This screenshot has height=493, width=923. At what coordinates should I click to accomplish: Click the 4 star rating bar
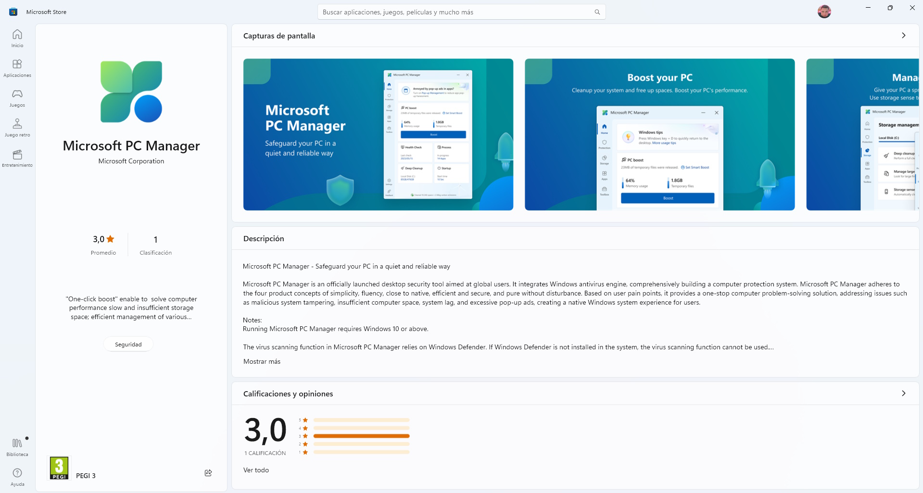[361, 428]
